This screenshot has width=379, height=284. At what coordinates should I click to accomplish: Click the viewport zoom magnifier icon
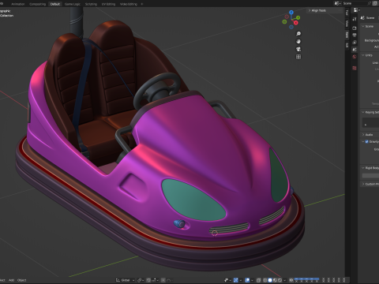(x=298, y=34)
